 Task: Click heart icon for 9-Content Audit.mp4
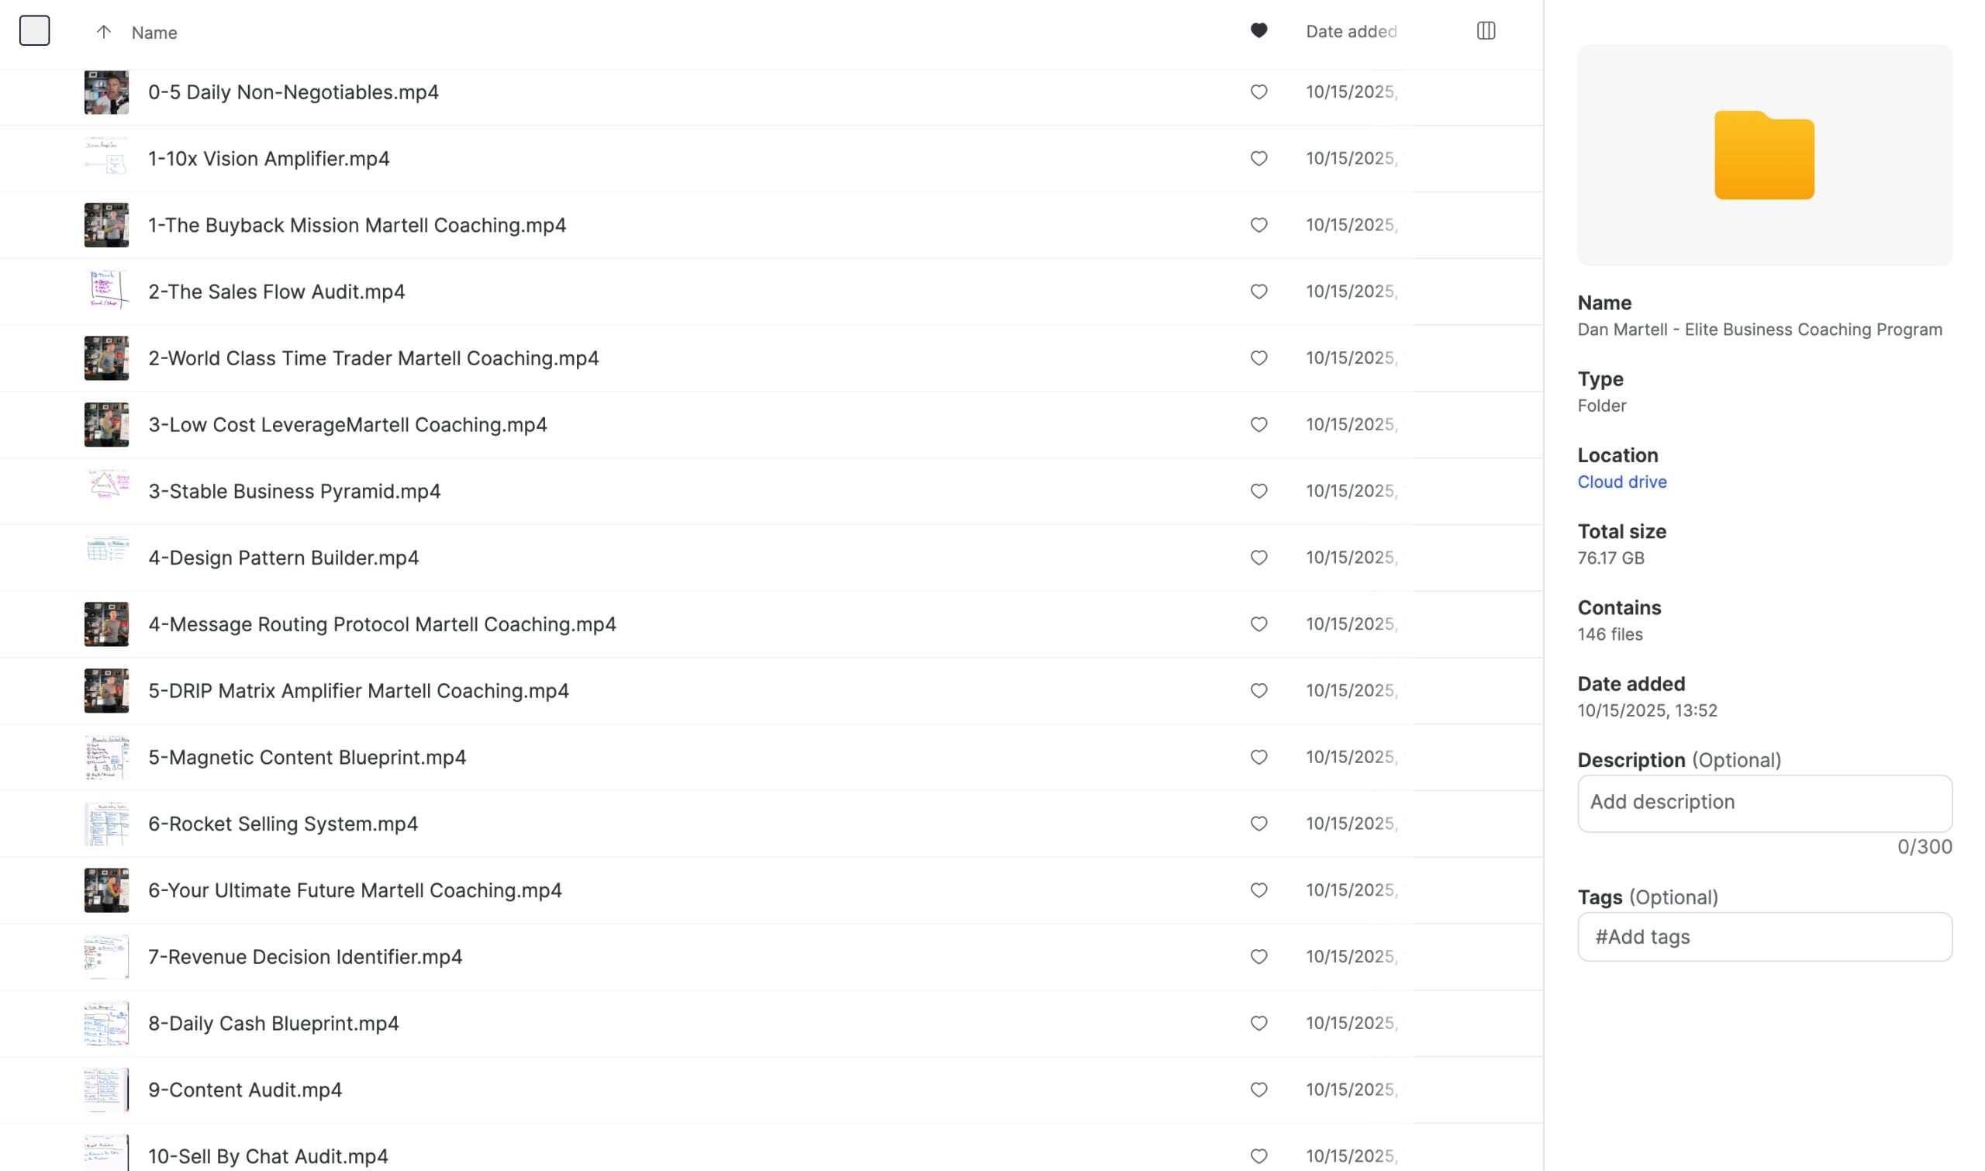(x=1258, y=1090)
